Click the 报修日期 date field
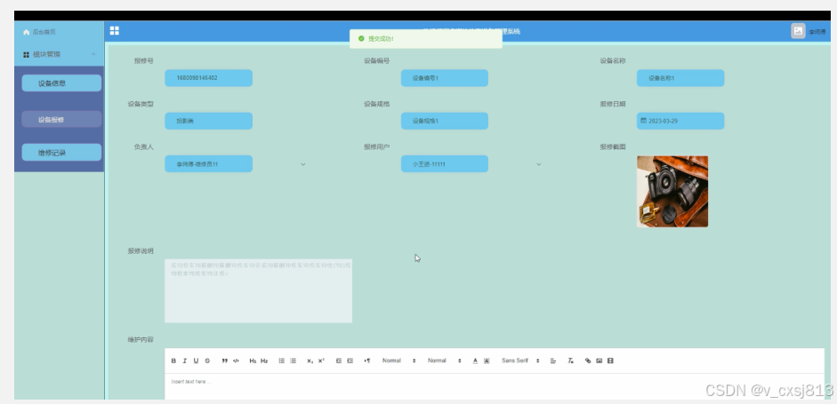 [x=680, y=121]
